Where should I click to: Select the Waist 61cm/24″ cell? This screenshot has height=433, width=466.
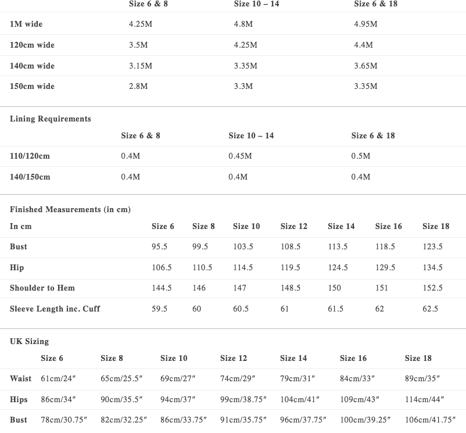[58, 378]
